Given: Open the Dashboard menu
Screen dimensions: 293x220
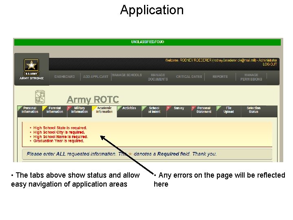Looking at the screenshot, I should [64, 77].
